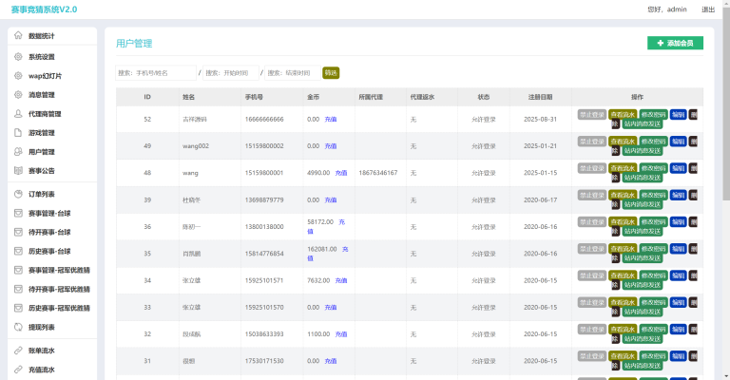Viewport: 730px width, 380px height.
Task: Click the home icon beside 数据统计
Action: (x=18, y=36)
